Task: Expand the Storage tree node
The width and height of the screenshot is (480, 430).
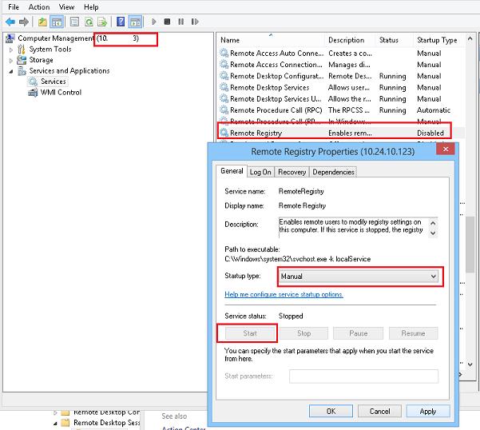Action: coord(11,60)
